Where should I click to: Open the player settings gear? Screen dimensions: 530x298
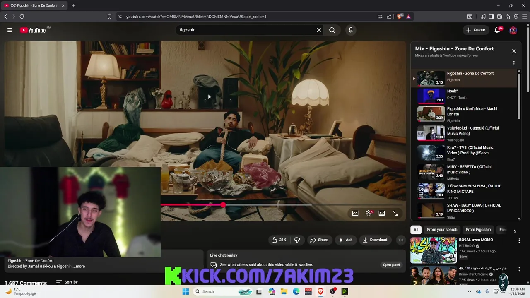[x=369, y=213]
